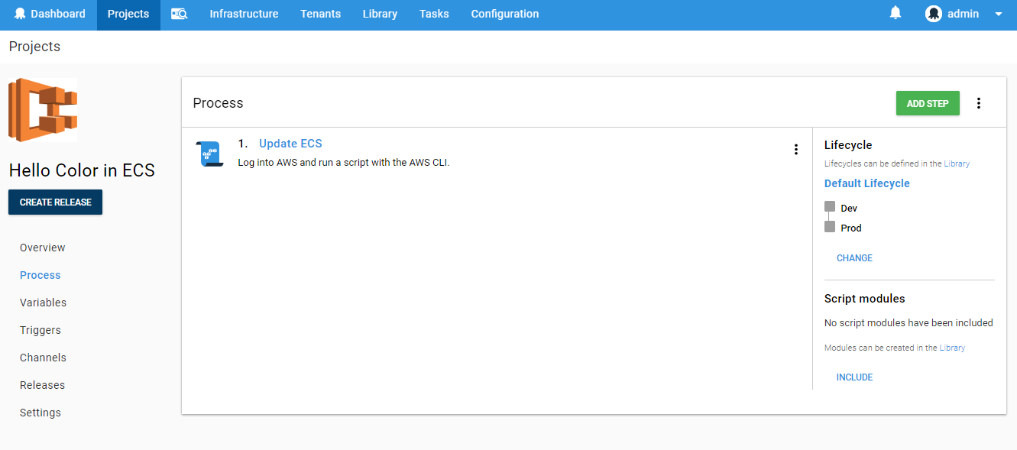Open the Process overflow menu beside Add Step

coord(979,103)
